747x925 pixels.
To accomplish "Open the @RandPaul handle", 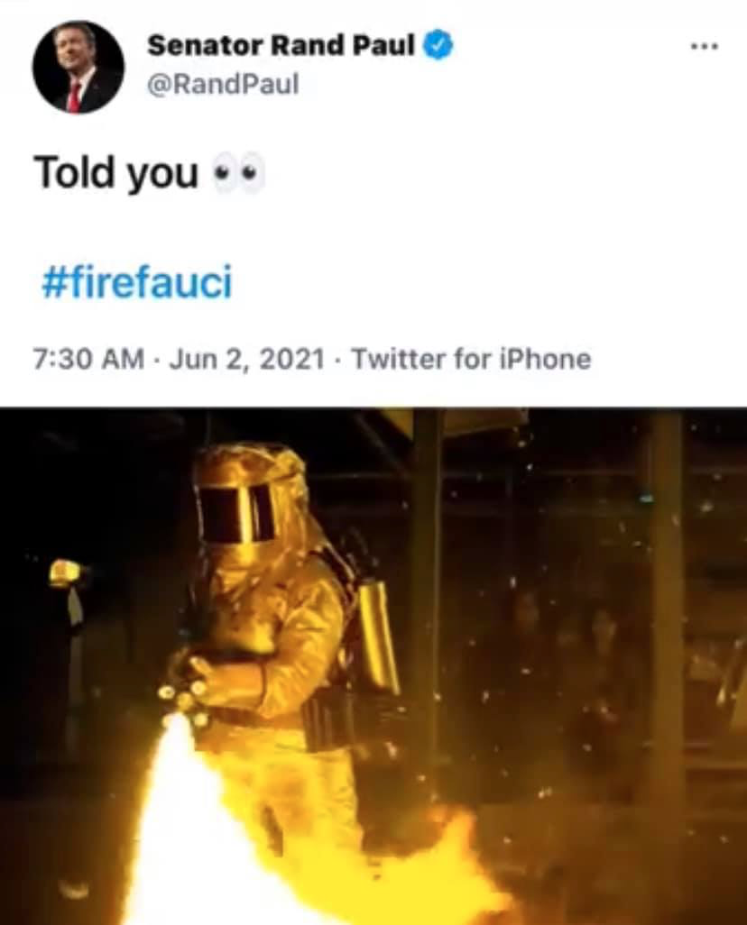I will pyautogui.click(x=223, y=85).
